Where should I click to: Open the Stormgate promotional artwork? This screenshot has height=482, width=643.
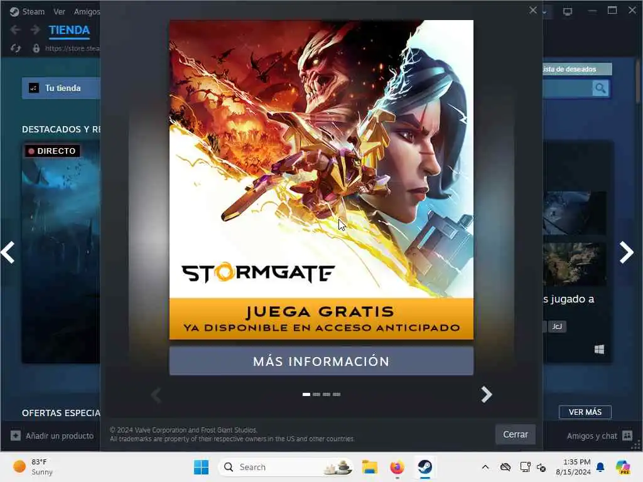(x=321, y=179)
